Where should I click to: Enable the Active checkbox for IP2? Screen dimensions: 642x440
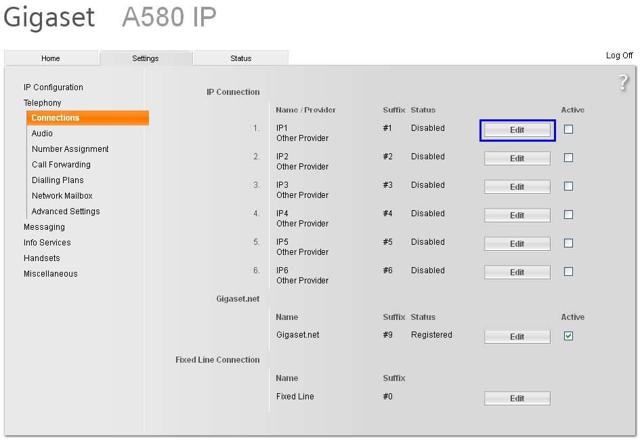click(x=568, y=157)
